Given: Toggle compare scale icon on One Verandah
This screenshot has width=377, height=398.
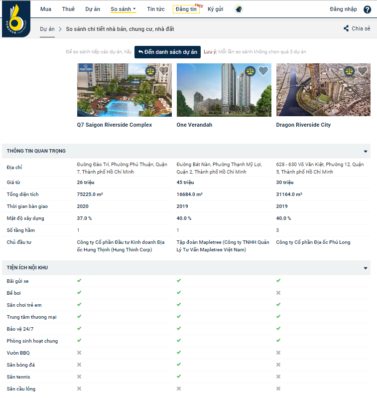Looking at the screenshot, I should pos(250,71).
